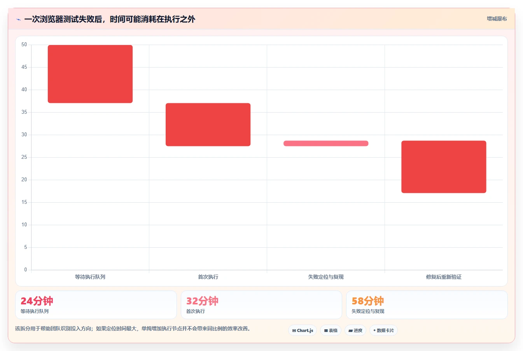
Task: Click the x-axis label 首次执行
Action: [x=208, y=277]
